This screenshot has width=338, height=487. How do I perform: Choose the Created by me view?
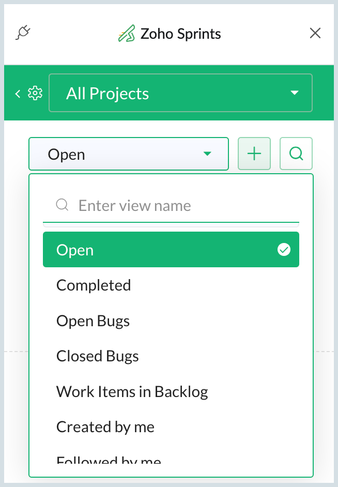[x=171, y=427]
